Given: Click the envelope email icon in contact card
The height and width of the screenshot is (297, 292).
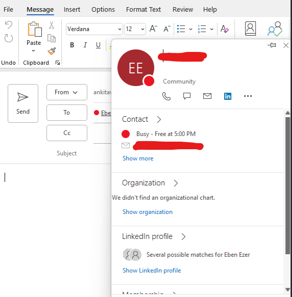Looking at the screenshot, I should point(207,96).
